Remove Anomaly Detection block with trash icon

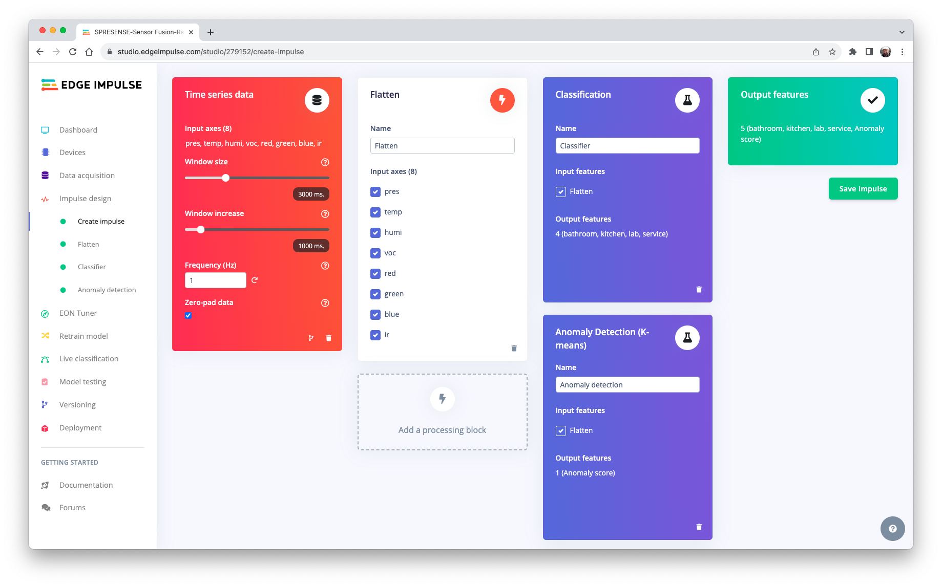699,527
